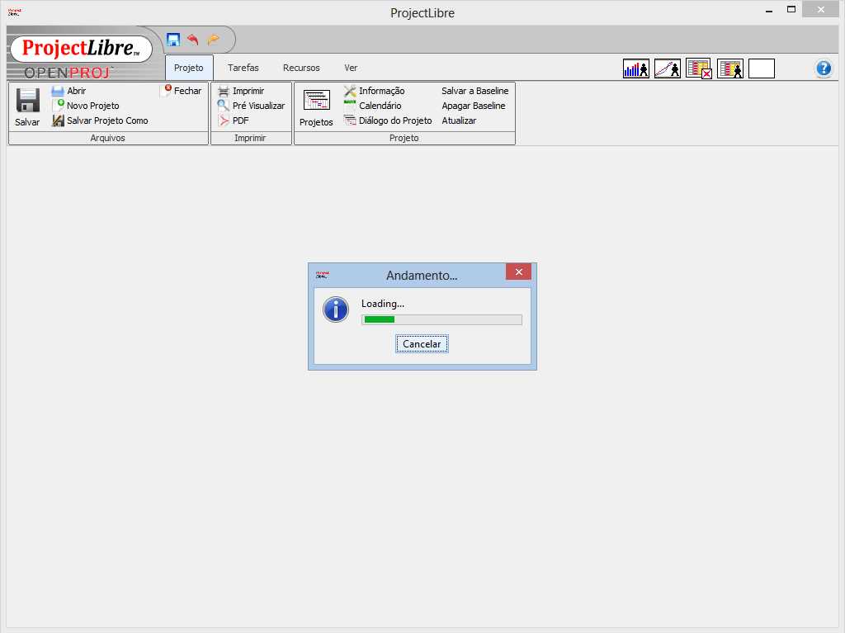The image size is (845, 633).
Task: Switch to the Projeto ribbon tab
Action: click(189, 68)
